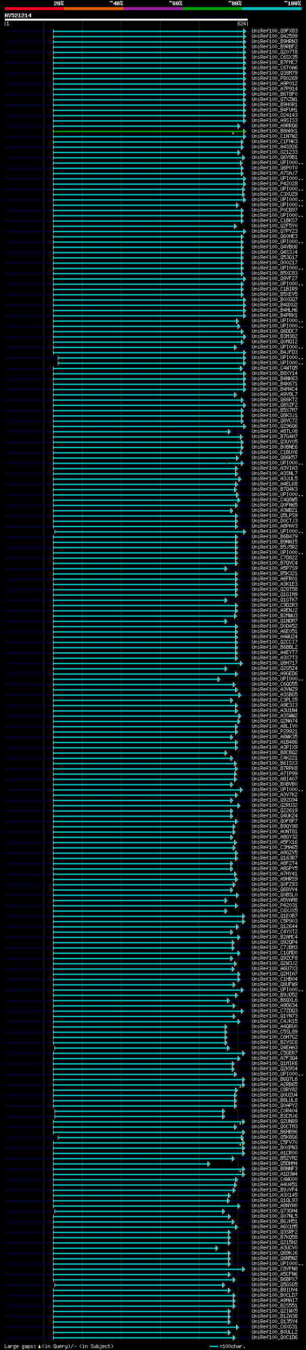Click the green-highlighted UniRef100_B8AKK1 alignment bar
Screen dimensions: 306x1350
[x=149, y=131]
